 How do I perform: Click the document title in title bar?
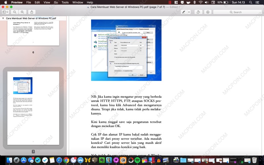(x=129, y=7)
